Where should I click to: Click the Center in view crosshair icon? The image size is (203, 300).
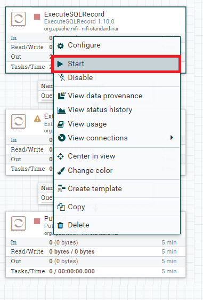[61, 156]
